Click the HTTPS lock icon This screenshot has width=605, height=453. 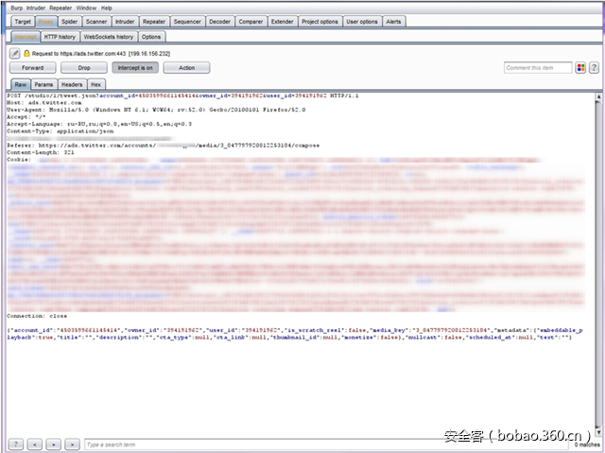(26, 54)
